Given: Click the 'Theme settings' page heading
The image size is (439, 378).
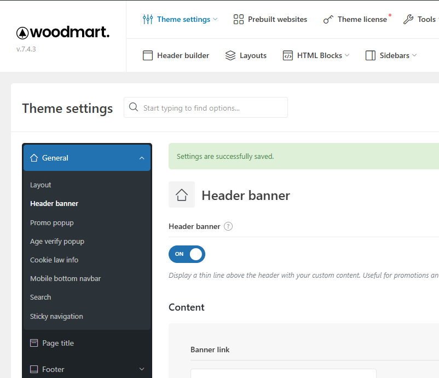Looking at the screenshot, I should click(x=67, y=108).
